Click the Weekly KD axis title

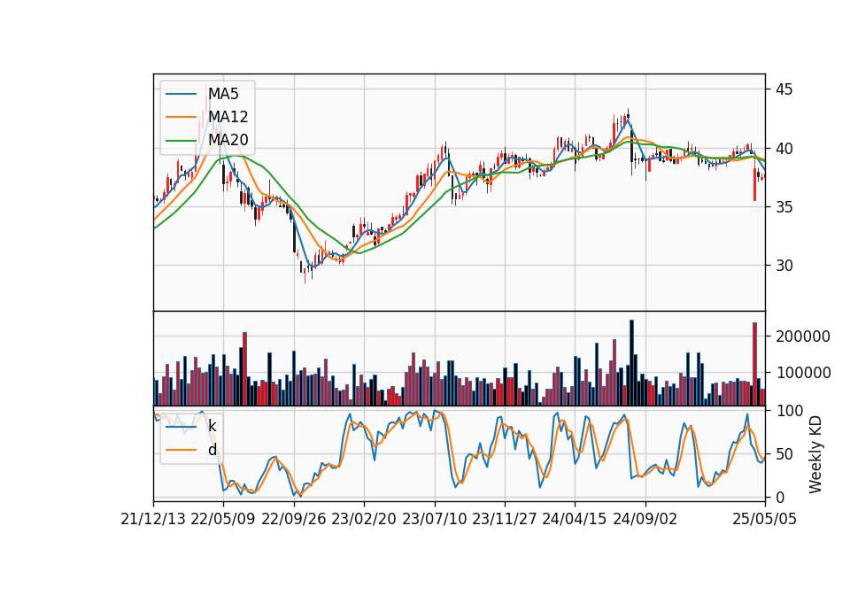pos(815,454)
